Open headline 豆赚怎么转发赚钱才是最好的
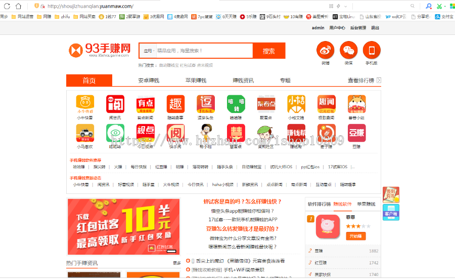455x279 pixels. [242, 229]
